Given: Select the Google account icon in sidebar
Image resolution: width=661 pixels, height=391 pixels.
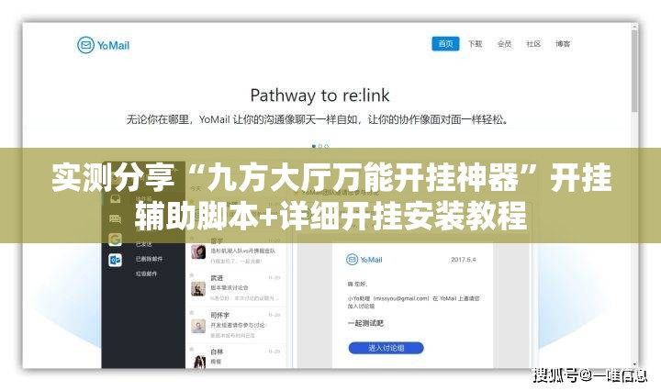Looking at the screenshot, I should [x=115, y=240].
